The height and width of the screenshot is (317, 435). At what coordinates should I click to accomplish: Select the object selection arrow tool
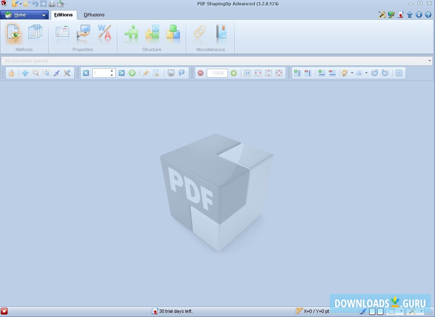[x=46, y=73]
